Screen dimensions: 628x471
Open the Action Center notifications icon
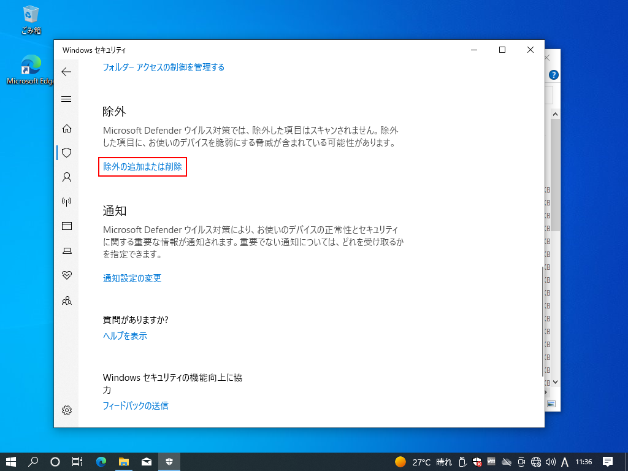[x=608, y=462]
